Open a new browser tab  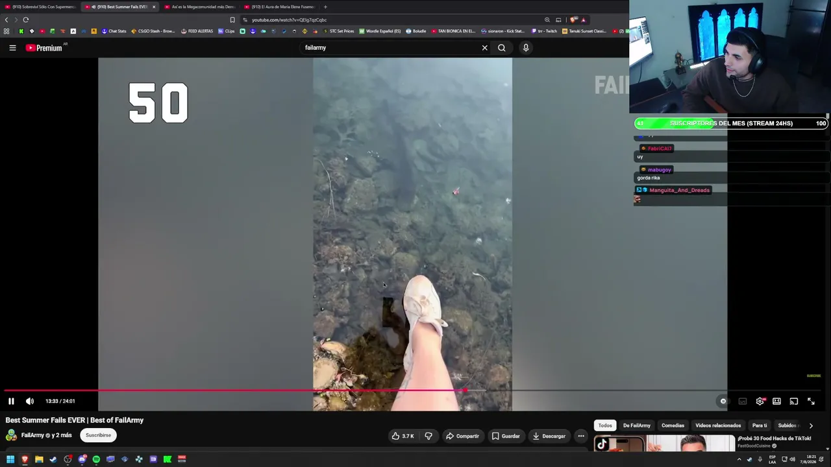click(x=325, y=6)
